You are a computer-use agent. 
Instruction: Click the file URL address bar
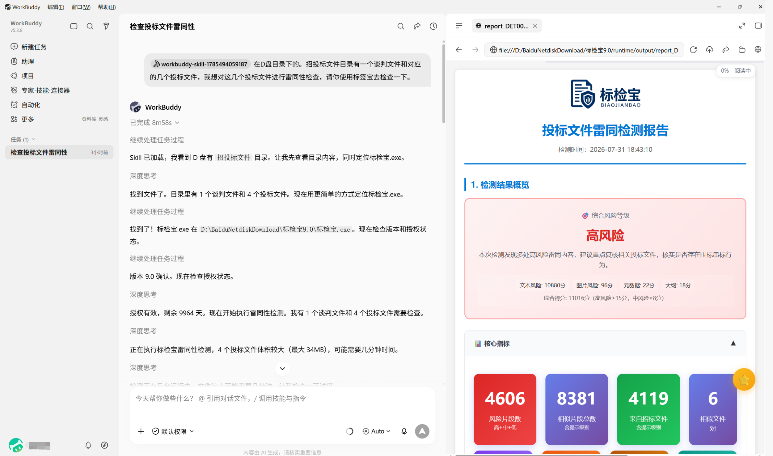coord(584,50)
